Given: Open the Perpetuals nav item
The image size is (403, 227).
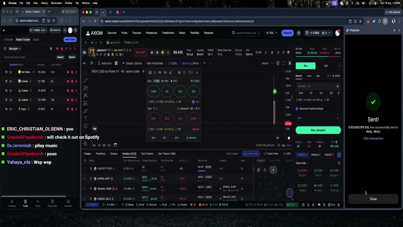Looking at the screenshot, I should pos(151,33).
